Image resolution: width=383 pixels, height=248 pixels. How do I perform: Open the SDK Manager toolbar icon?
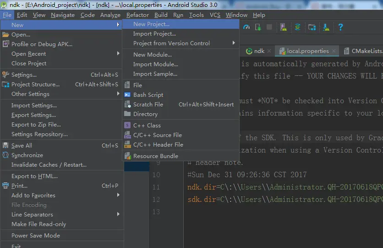tap(326, 27)
